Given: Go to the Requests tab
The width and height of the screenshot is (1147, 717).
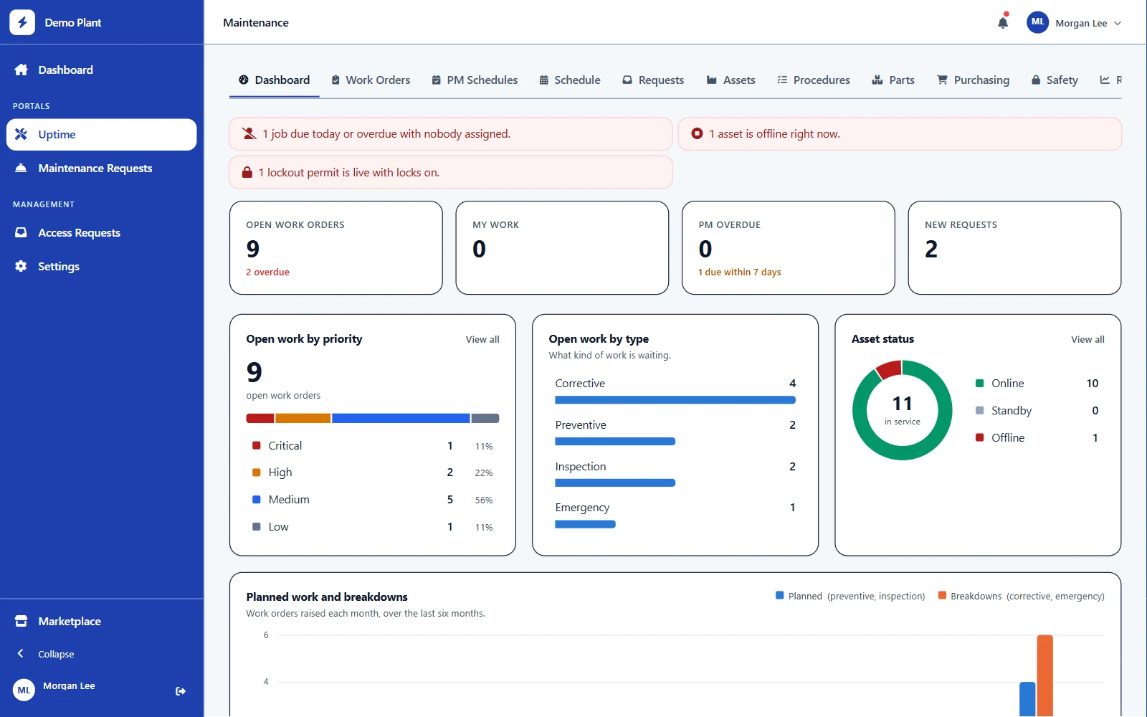Looking at the screenshot, I should 653,80.
